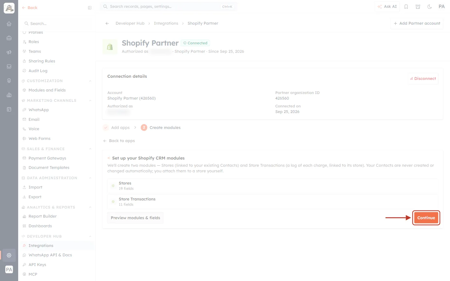Viewport: 450px width, 281px height.
Task: Open Ask AI assistant
Action: pyautogui.click(x=387, y=7)
